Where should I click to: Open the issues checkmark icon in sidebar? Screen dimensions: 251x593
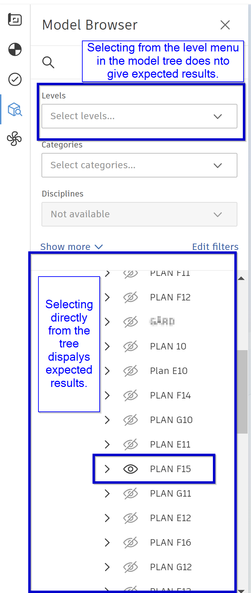pyautogui.click(x=14, y=80)
